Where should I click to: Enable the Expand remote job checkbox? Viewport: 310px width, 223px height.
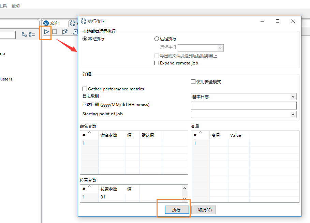157,63
